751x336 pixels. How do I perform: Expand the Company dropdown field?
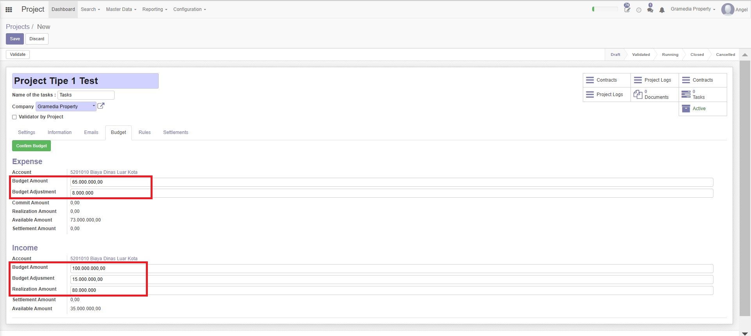click(x=66, y=106)
